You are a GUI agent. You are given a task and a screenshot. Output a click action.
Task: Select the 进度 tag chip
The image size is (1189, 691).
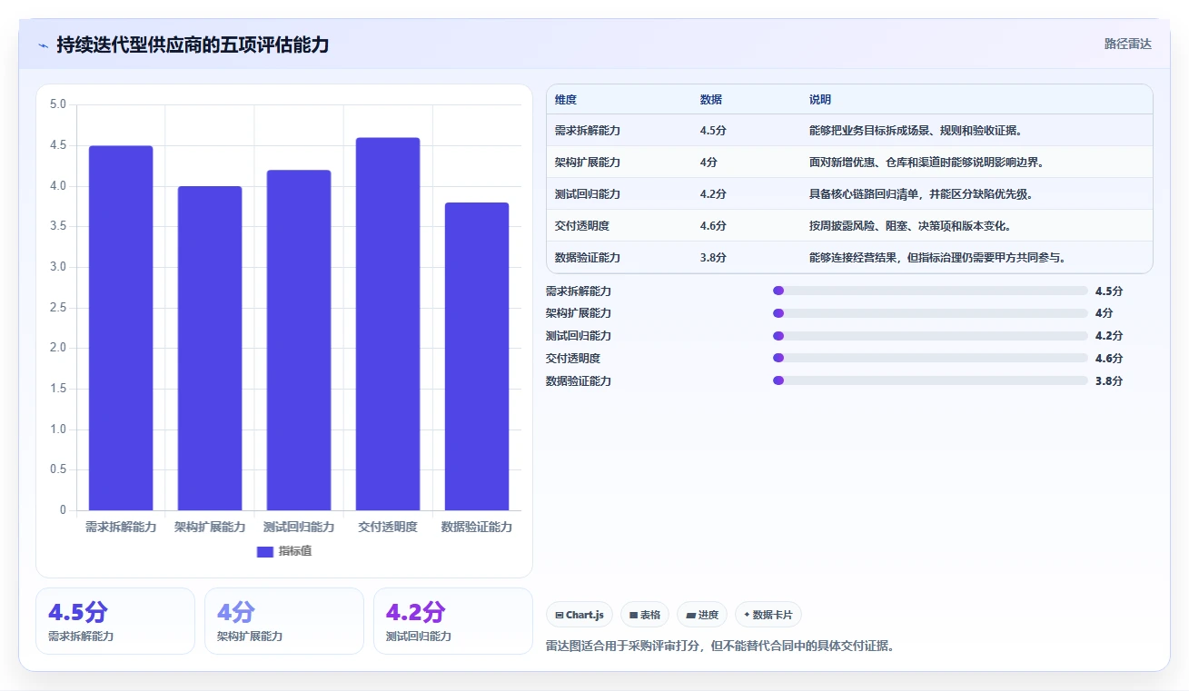click(702, 615)
